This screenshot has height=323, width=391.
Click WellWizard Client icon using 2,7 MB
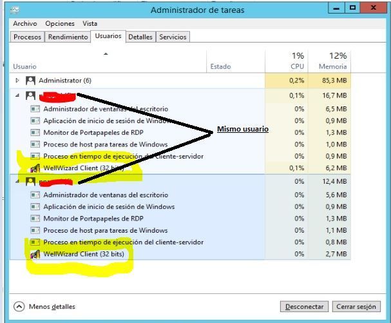pyautogui.click(x=35, y=254)
